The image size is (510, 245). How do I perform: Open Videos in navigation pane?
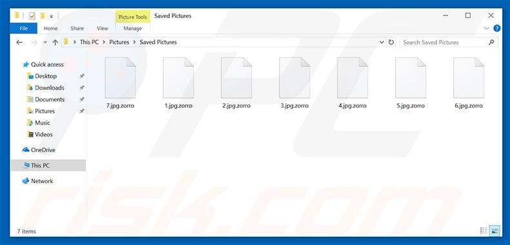coord(43,135)
